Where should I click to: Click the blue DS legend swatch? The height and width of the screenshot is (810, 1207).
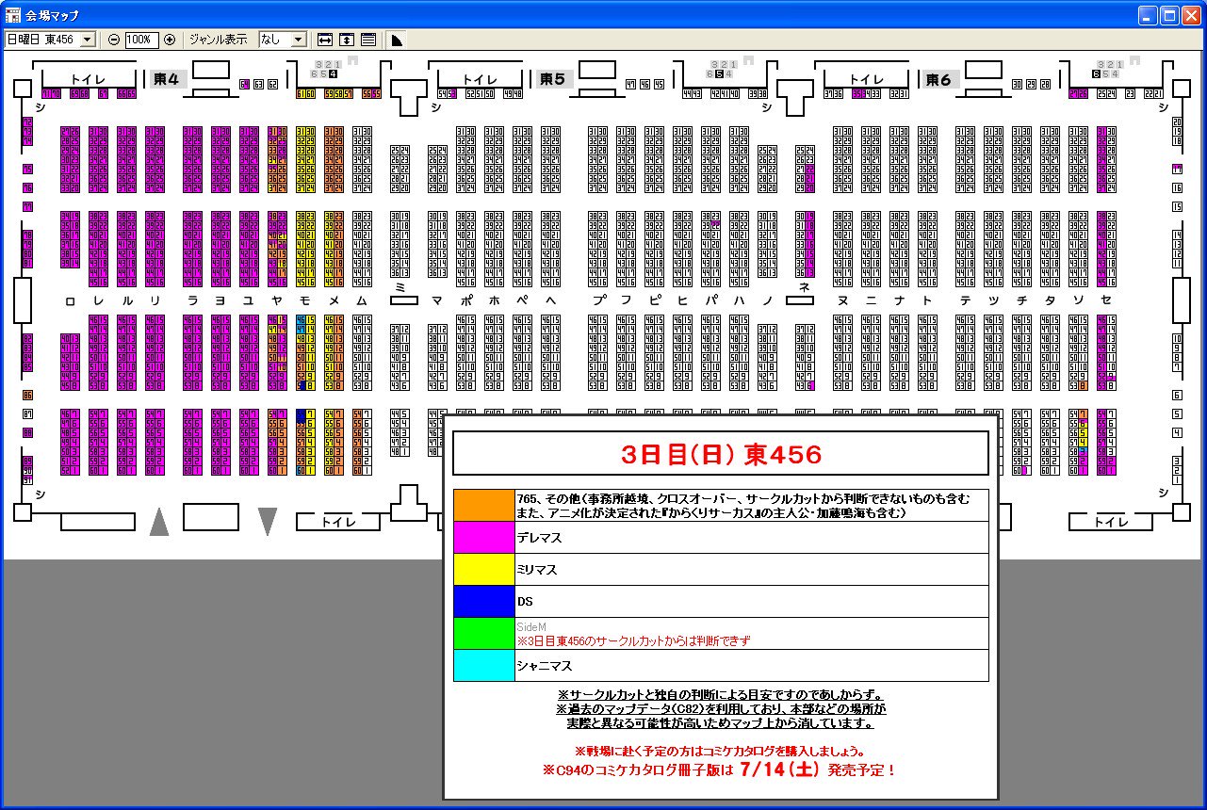click(484, 601)
